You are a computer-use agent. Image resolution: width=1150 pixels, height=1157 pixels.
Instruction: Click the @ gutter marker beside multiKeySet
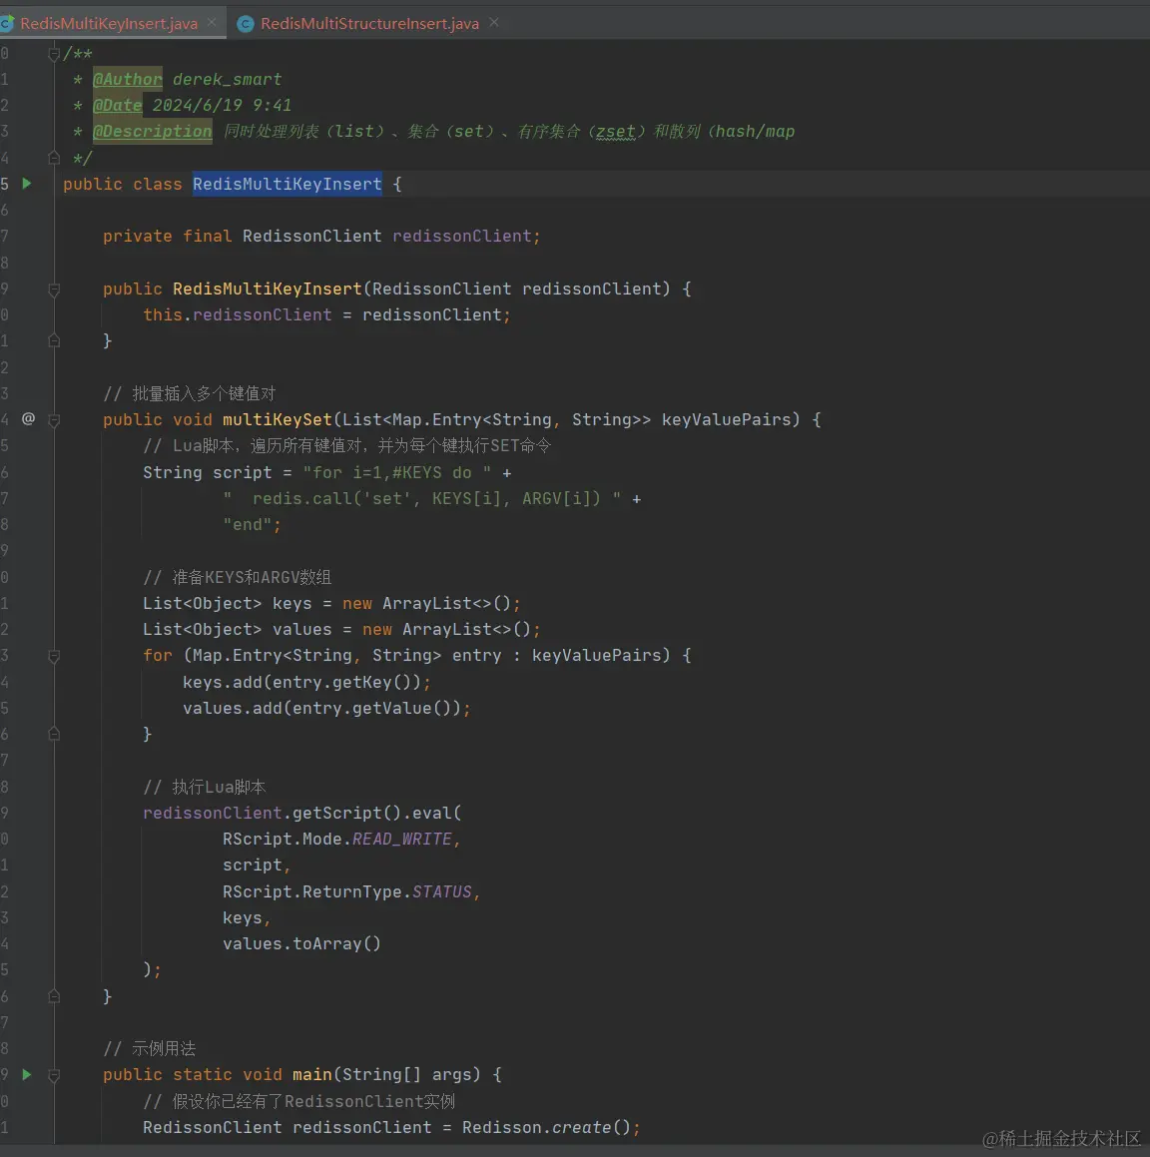(x=28, y=419)
